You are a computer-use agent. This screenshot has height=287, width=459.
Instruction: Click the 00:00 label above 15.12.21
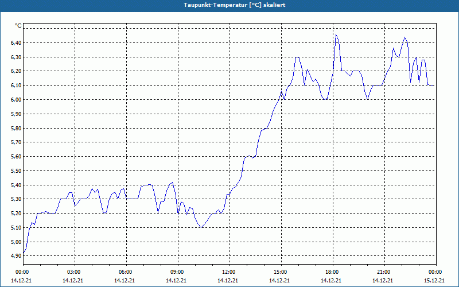click(x=436, y=272)
